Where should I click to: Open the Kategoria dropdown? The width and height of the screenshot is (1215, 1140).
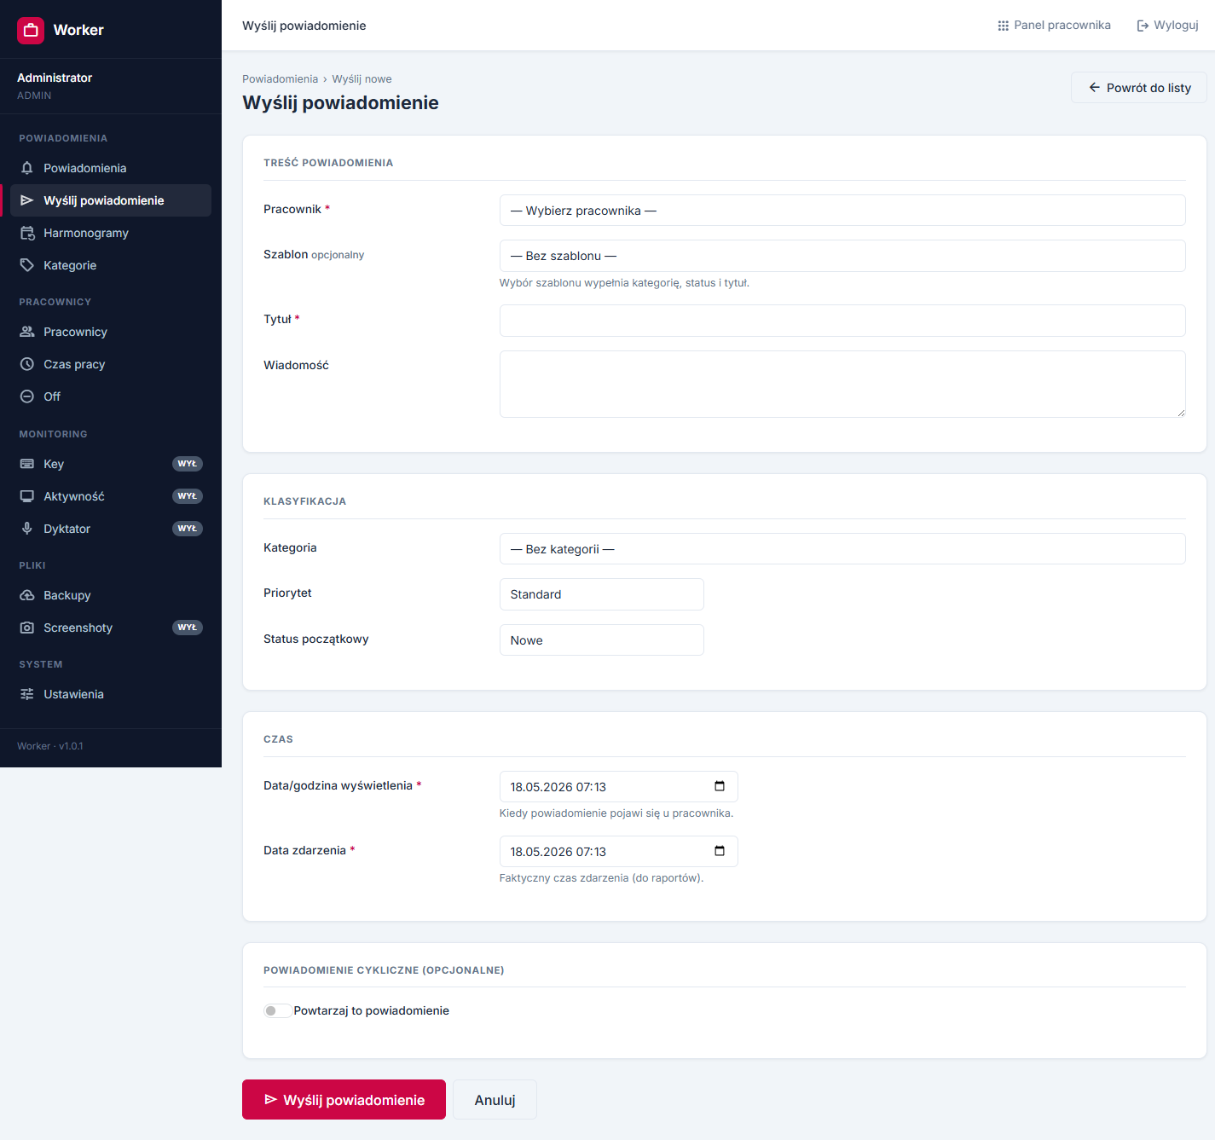coord(842,549)
